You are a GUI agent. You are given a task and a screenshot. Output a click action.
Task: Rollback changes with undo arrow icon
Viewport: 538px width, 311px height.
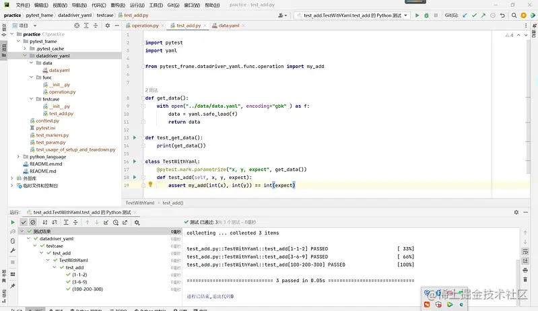502,15
